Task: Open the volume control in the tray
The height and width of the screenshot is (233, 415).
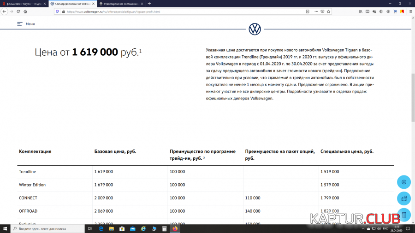Action: point(379,229)
